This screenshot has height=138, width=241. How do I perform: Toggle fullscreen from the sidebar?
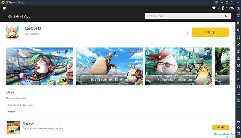[x=238, y=37]
